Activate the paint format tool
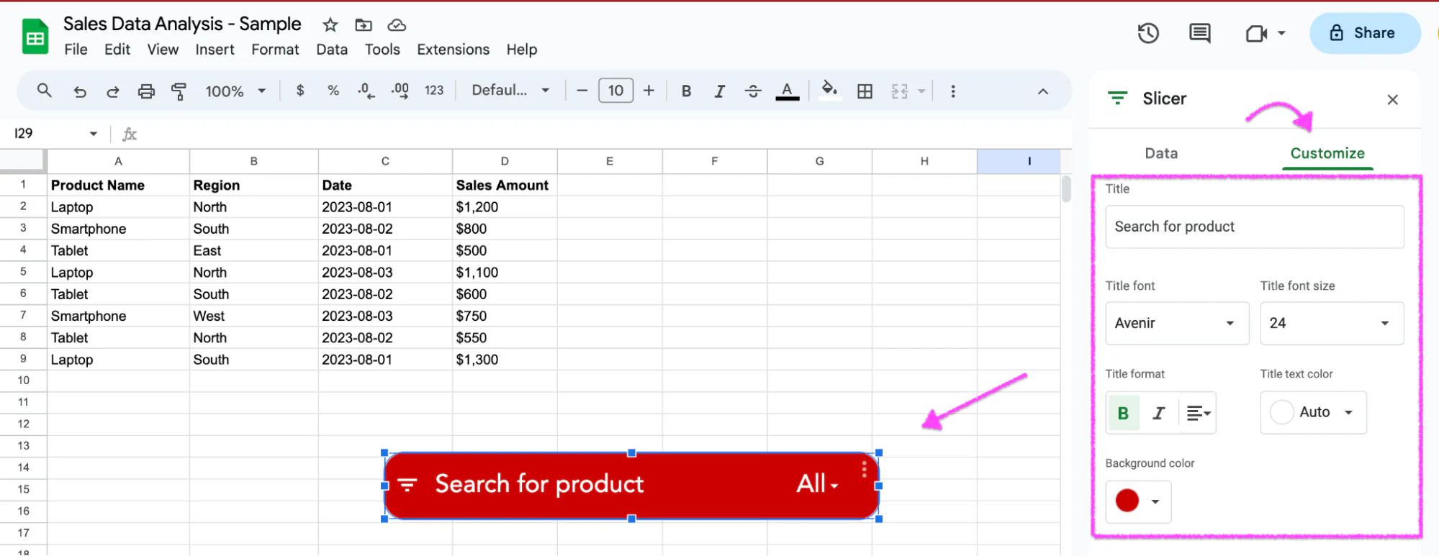 179,91
